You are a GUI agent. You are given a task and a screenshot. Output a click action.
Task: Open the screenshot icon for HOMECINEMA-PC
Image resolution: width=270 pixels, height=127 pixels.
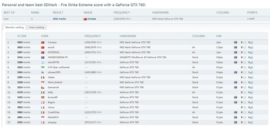pos(235,57)
